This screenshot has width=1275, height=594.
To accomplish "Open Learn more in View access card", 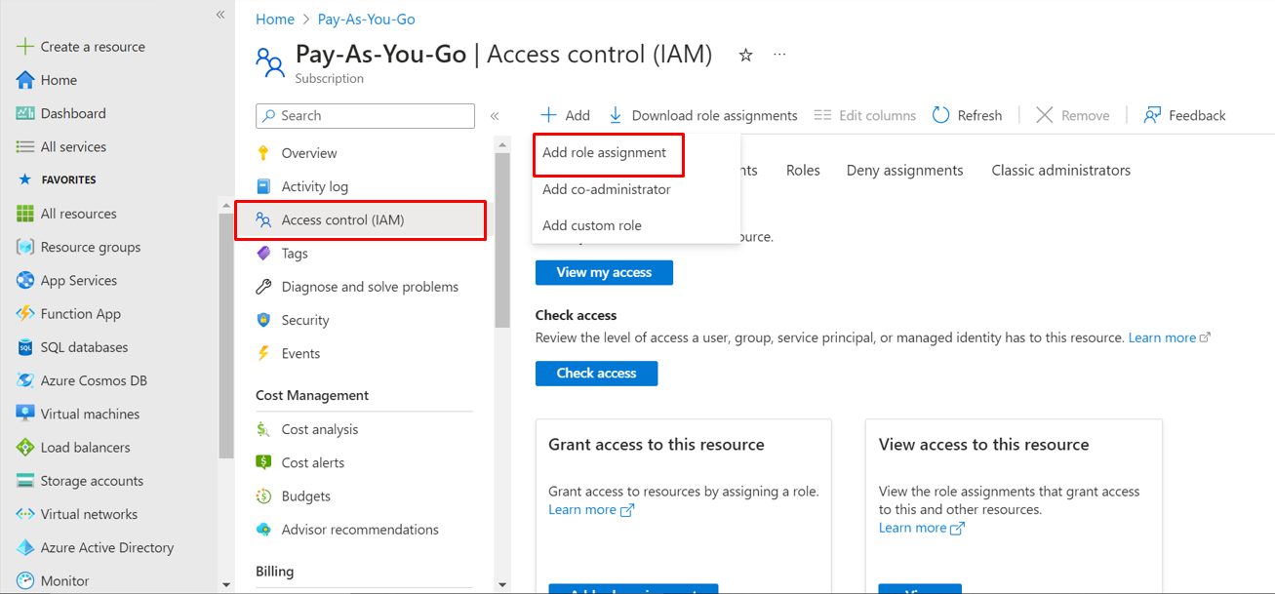I will (922, 528).
